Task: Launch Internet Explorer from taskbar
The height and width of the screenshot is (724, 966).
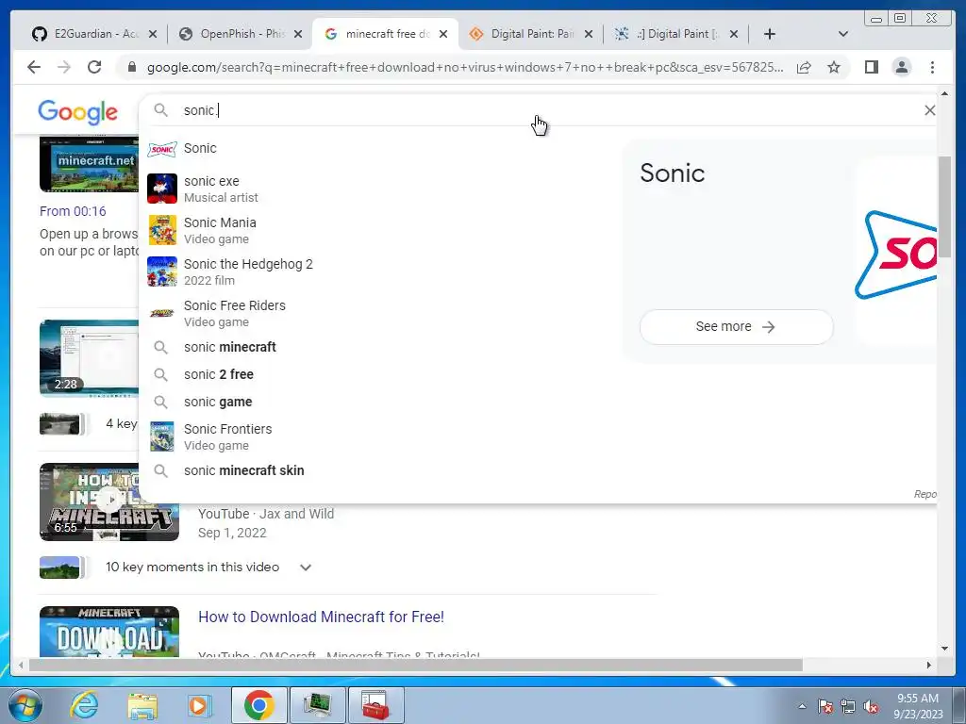Action: [84, 705]
